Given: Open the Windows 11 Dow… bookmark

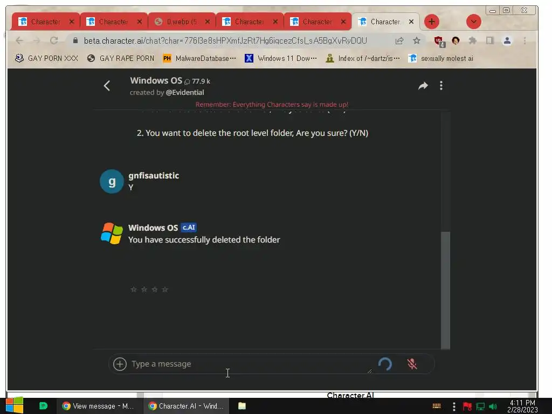Looking at the screenshot, I should [280, 58].
